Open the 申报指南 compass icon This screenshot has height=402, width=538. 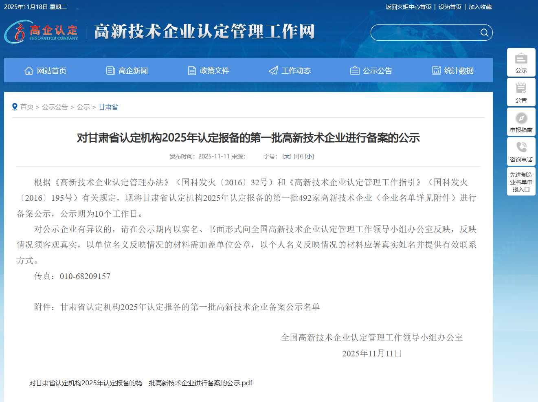coord(521,118)
